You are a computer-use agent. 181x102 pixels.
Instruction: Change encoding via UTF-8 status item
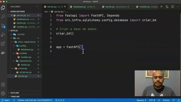152,100
